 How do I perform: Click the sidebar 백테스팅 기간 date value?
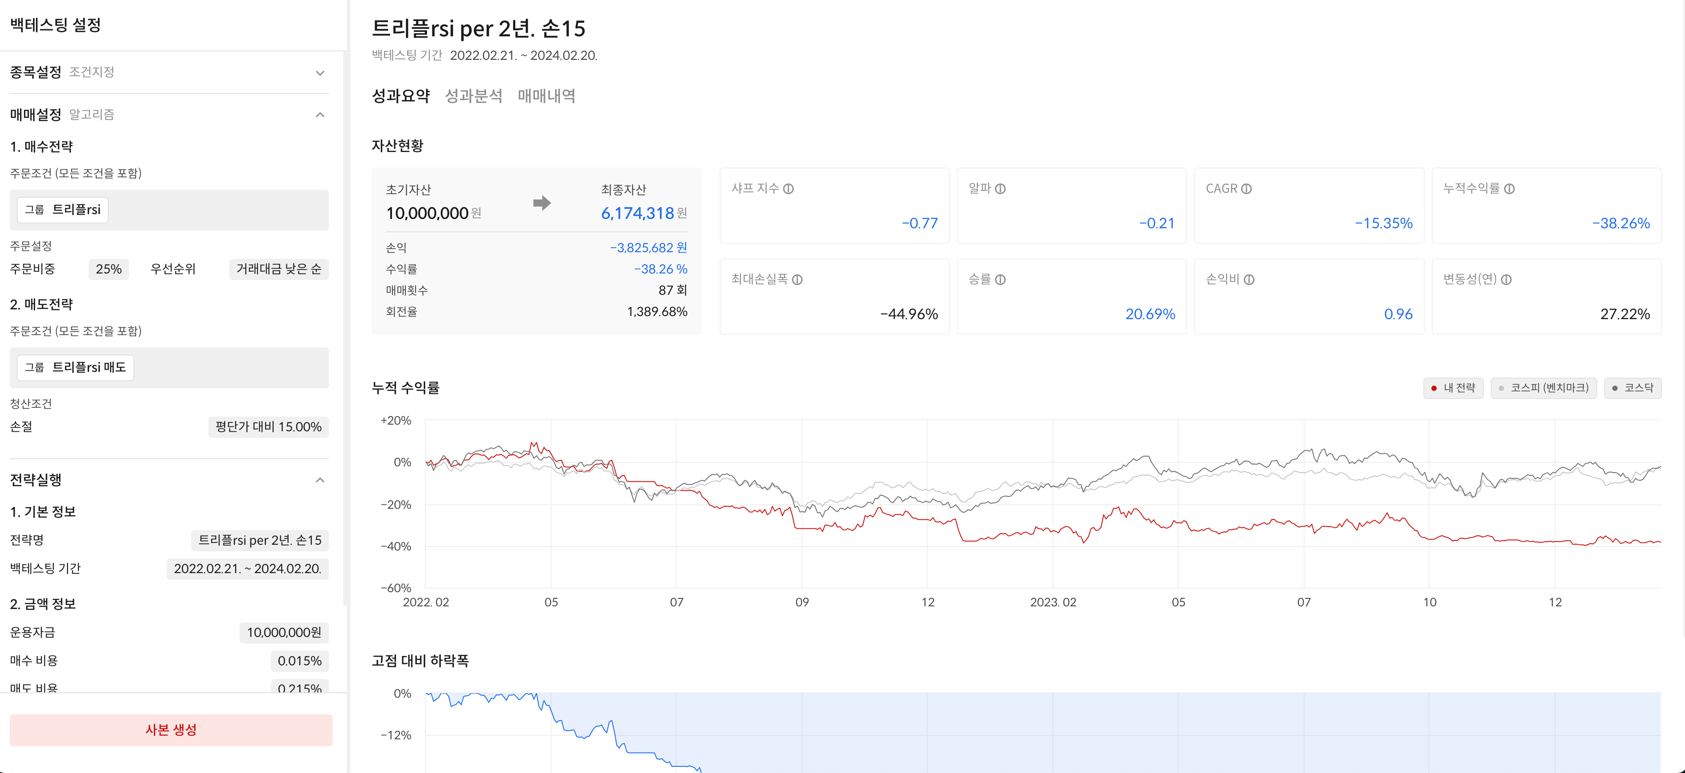(247, 569)
